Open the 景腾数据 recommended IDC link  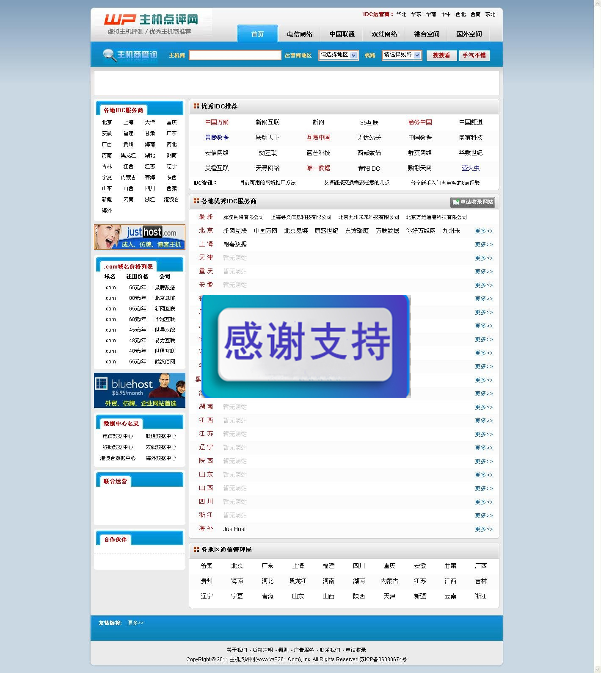click(x=217, y=138)
